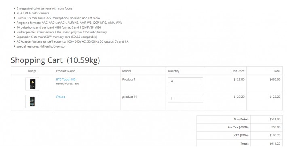Image resolution: width=287 pixels, height=153 pixels.
Task: Focus the iPhone quantity field
Action: tap(185, 99)
